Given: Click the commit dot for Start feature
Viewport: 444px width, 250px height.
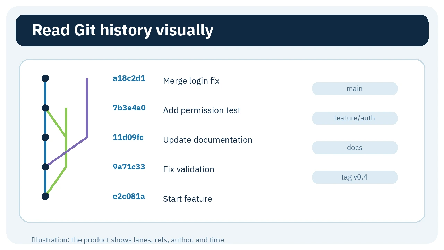Looking at the screenshot, I should 45,197.
